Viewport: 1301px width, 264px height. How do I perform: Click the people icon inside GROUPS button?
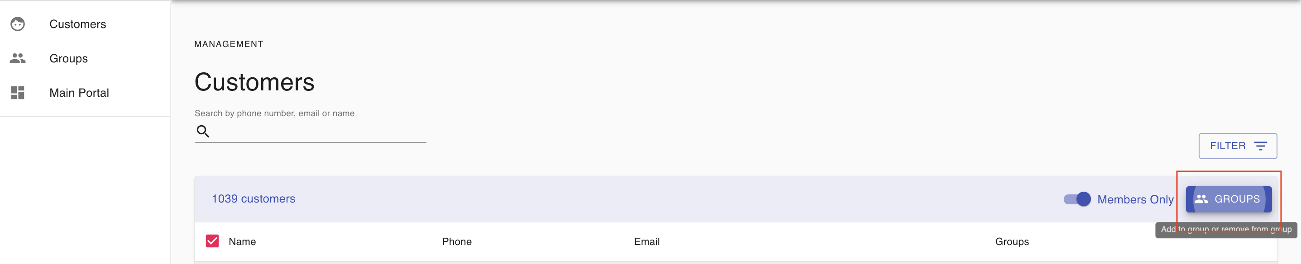pos(1201,199)
